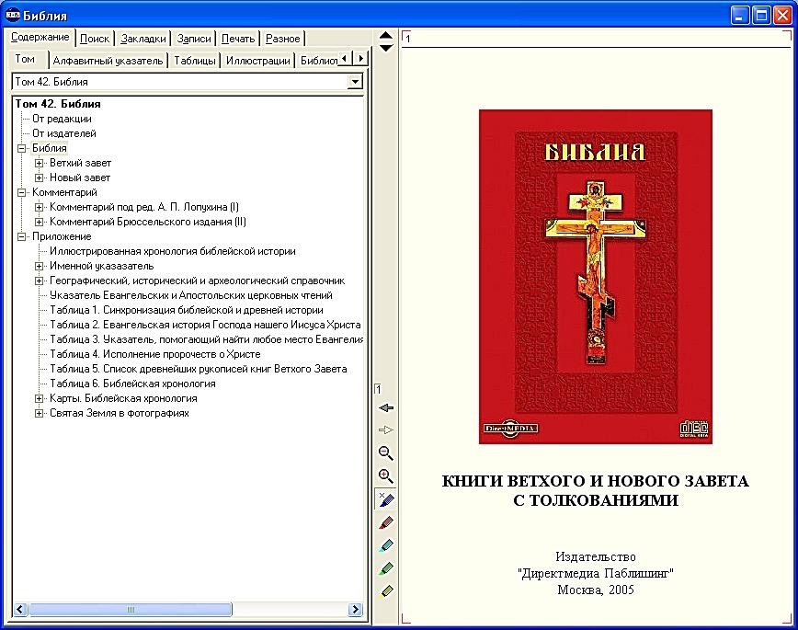Select the yellow highlighter marker
Screen dimensions: 798x630
(386, 591)
